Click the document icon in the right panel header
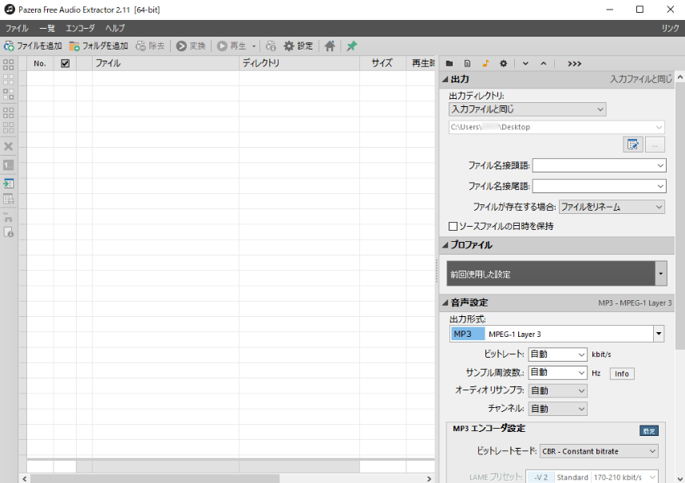 [x=466, y=63]
